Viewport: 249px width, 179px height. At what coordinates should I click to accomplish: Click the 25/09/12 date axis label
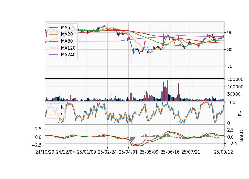[x=224, y=152]
